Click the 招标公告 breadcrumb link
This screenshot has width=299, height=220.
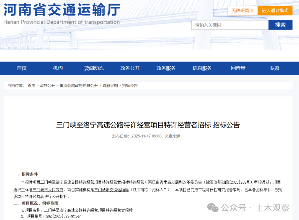click(x=130, y=86)
